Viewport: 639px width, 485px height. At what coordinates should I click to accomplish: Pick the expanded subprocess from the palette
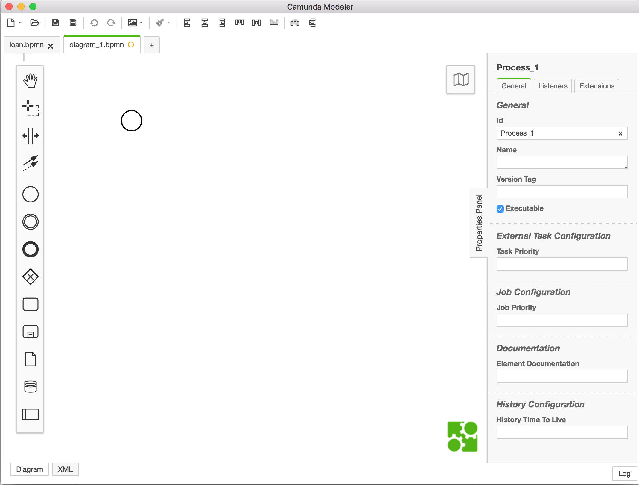coord(30,332)
